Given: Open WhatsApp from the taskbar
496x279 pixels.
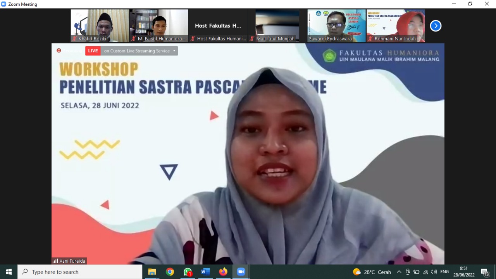Looking at the screenshot, I should click(188, 272).
